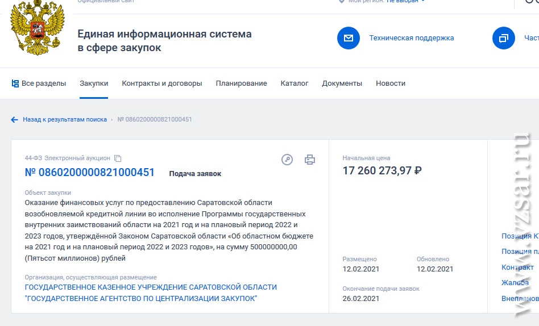Select the breadcrumb number '№ 0860200000821000451'

point(155,119)
